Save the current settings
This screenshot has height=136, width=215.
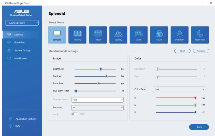point(199,127)
